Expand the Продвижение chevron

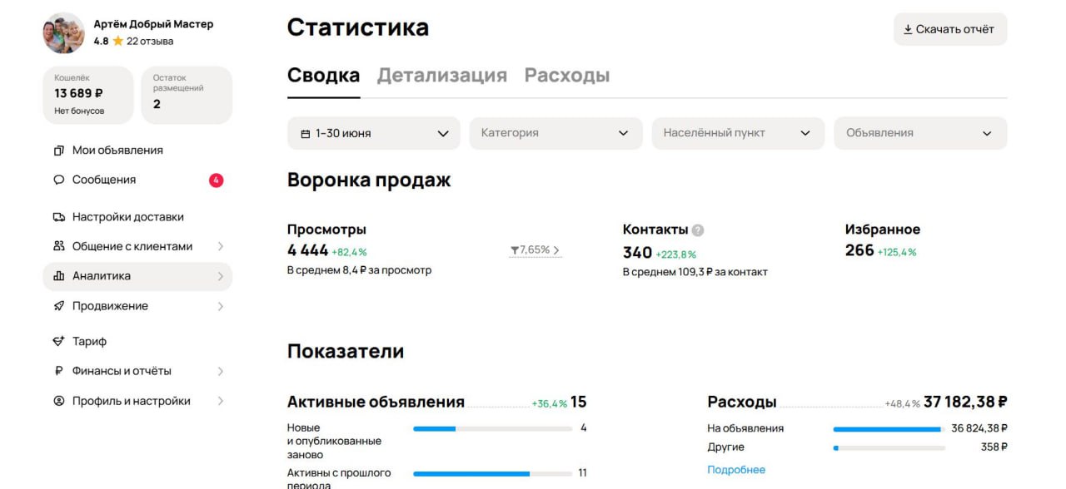pyautogui.click(x=221, y=306)
